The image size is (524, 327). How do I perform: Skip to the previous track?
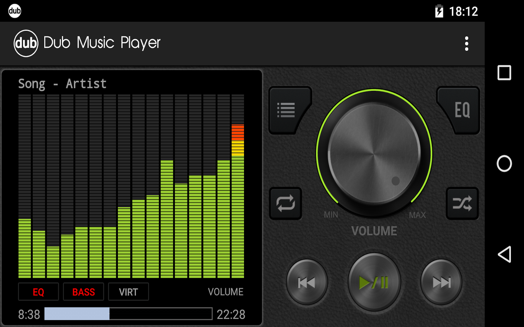307,282
